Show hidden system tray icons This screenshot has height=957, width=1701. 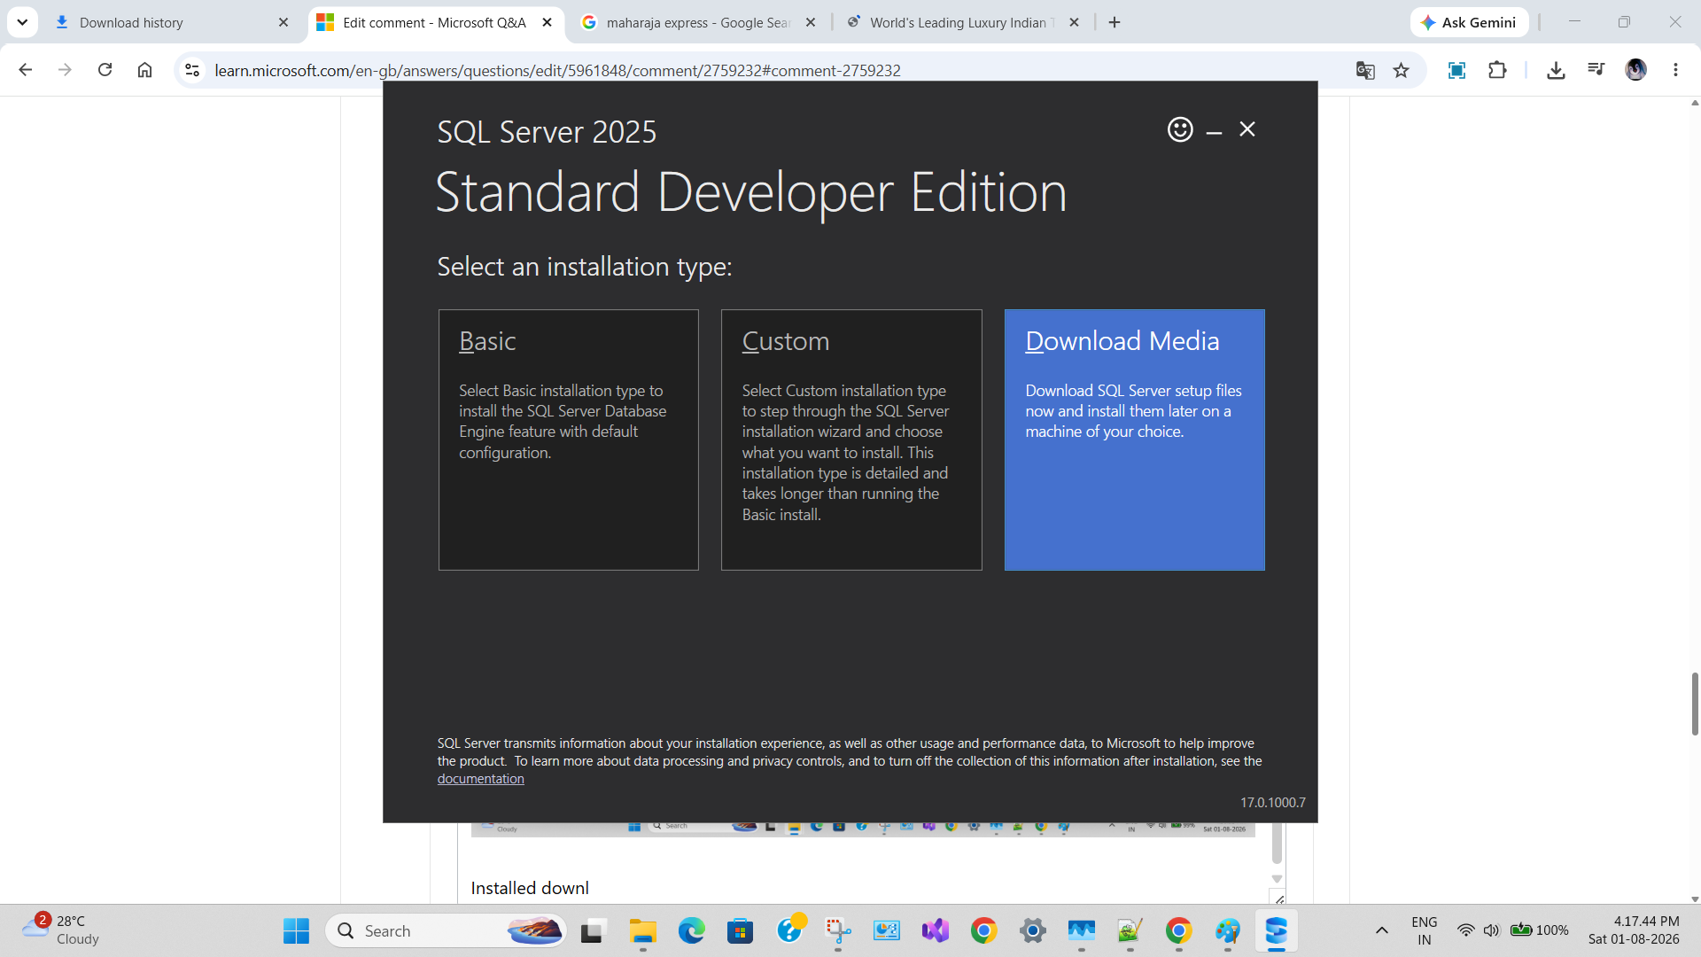(1381, 930)
